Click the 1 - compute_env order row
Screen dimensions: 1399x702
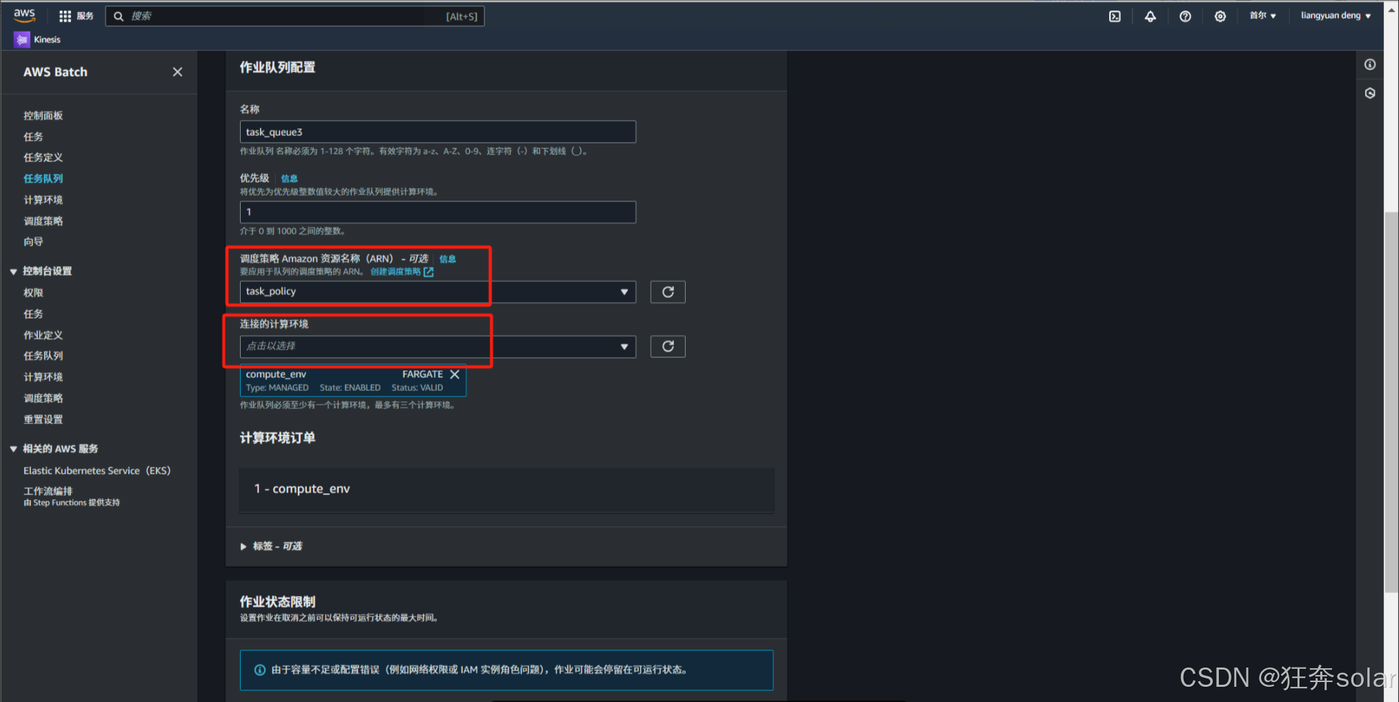[506, 490]
